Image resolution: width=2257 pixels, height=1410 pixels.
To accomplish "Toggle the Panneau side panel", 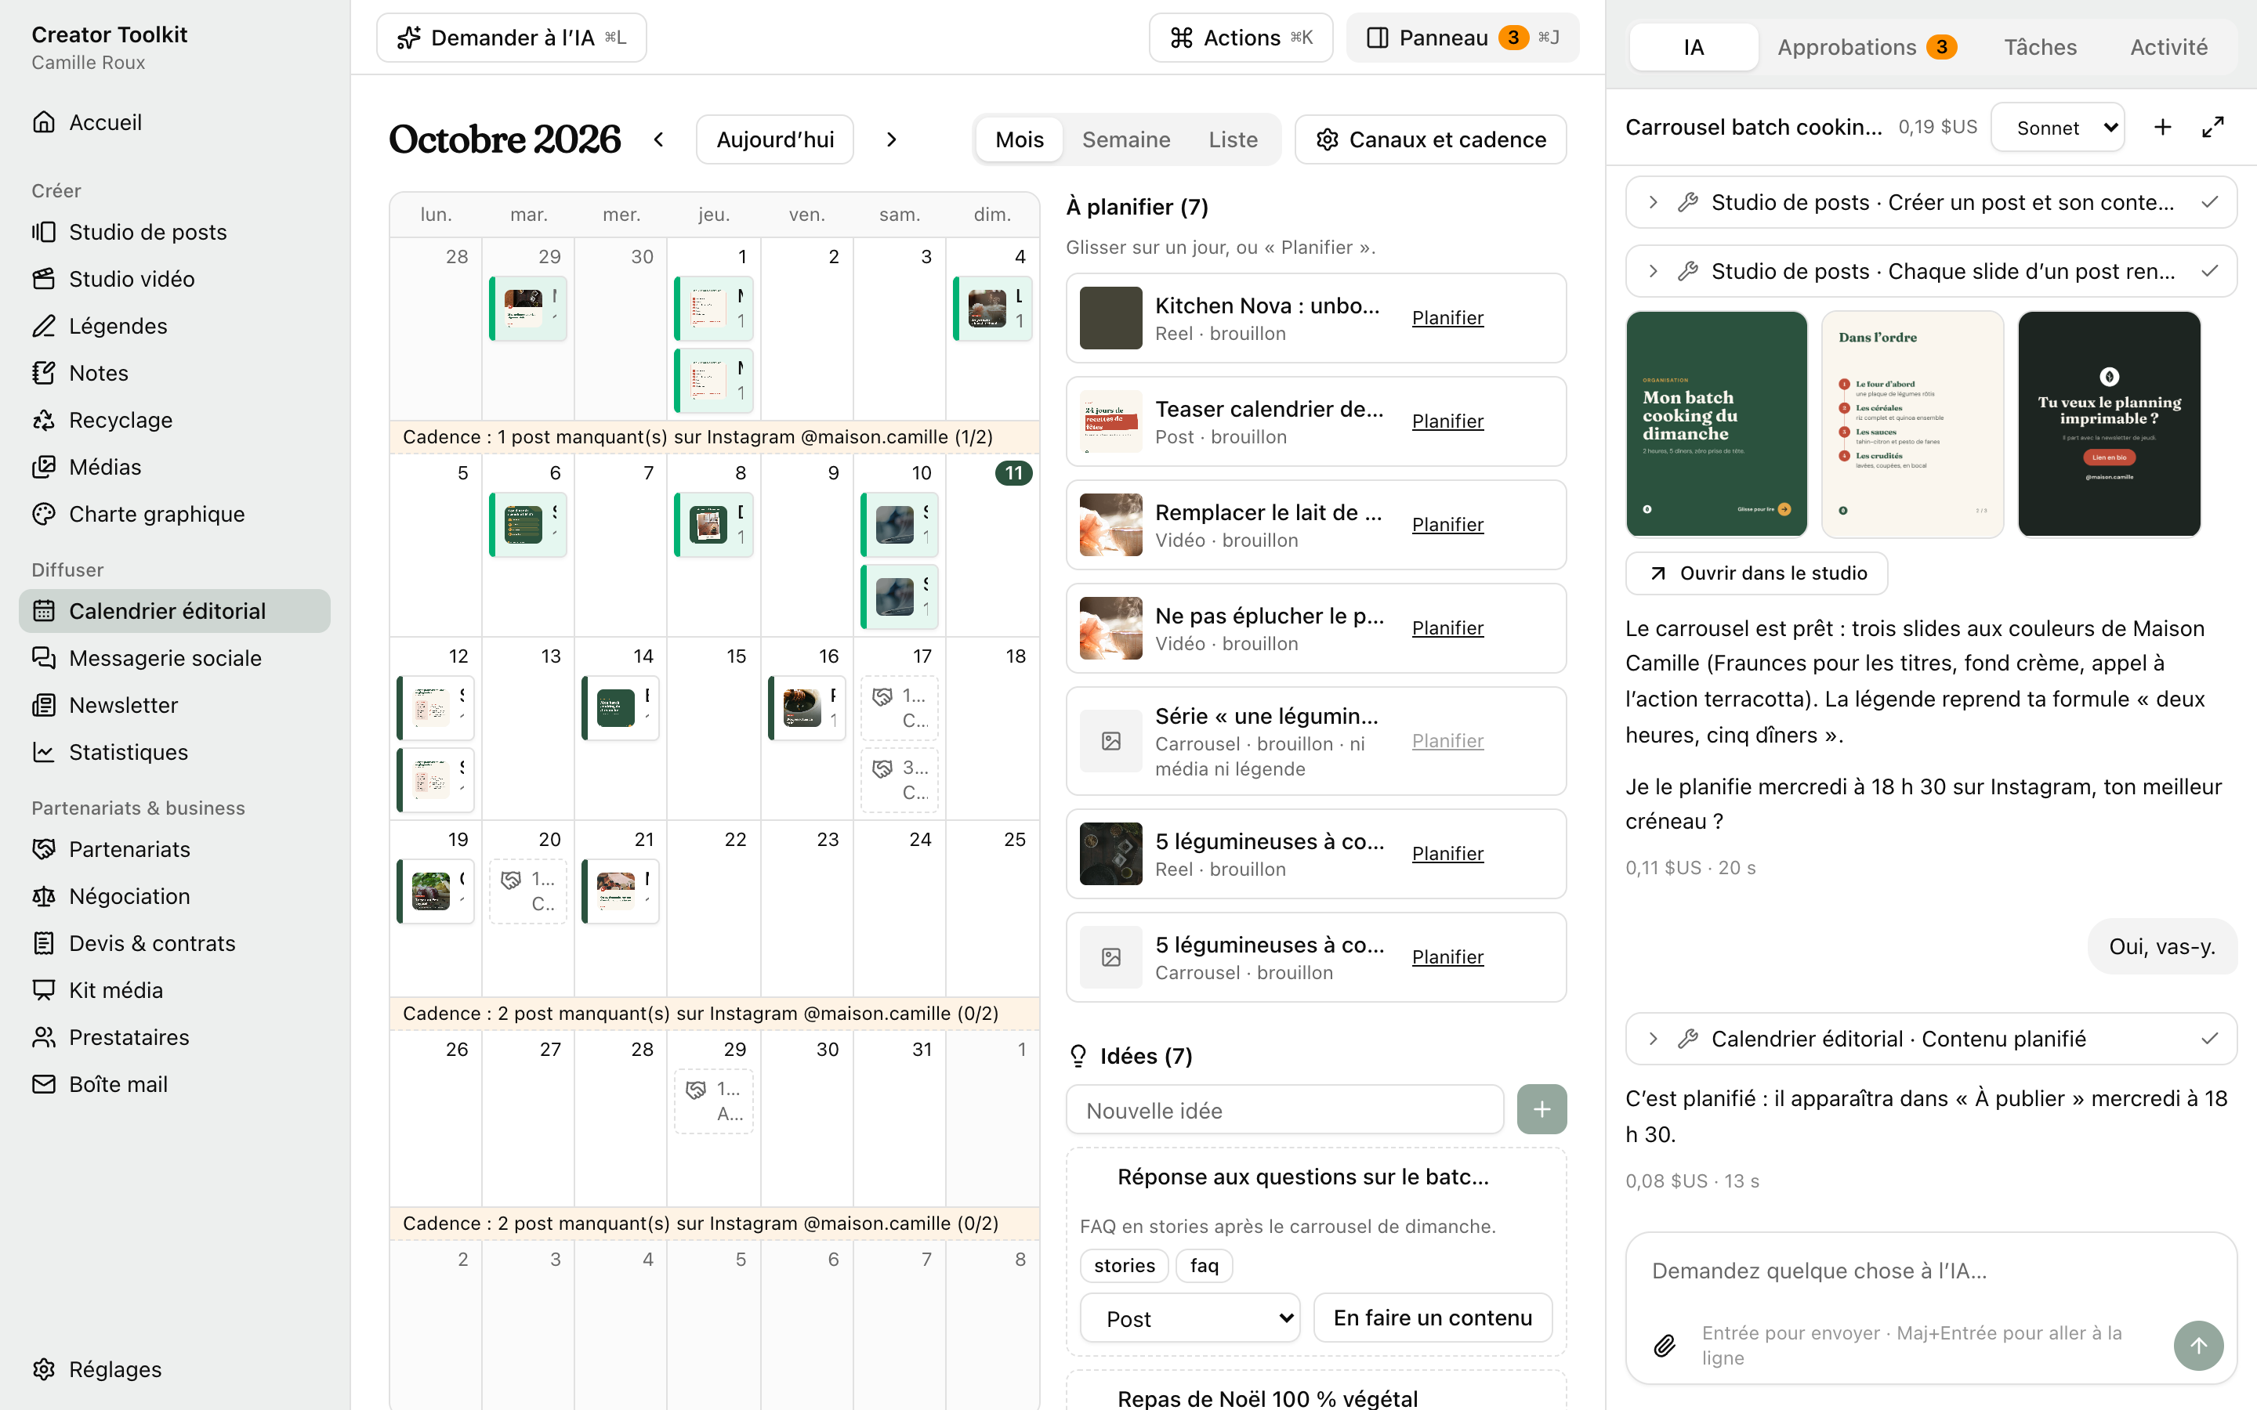I will tap(1462, 38).
